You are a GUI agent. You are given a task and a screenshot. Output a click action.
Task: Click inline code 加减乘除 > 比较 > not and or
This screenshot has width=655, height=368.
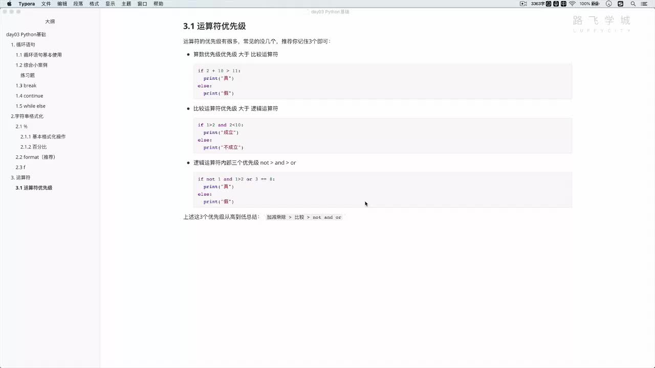[304, 217]
